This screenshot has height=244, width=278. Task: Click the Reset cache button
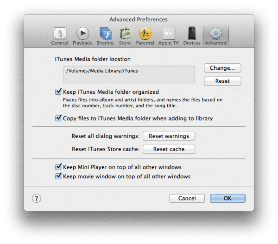pos(169,149)
